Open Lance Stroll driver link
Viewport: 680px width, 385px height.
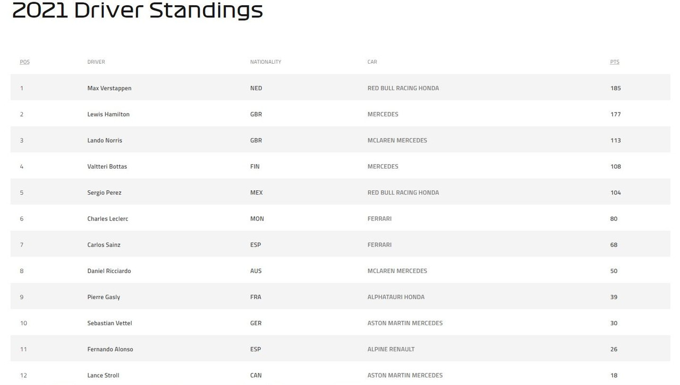point(103,375)
